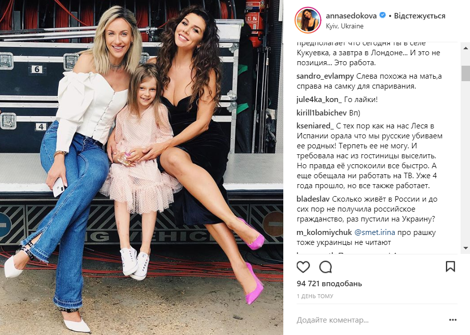Open the bladeslav commenter profile
This screenshot has height=335, width=470.
313,199
